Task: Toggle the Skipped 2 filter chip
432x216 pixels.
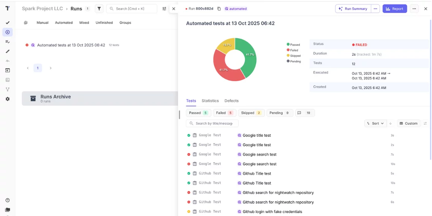Action: pyautogui.click(x=251, y=113)
